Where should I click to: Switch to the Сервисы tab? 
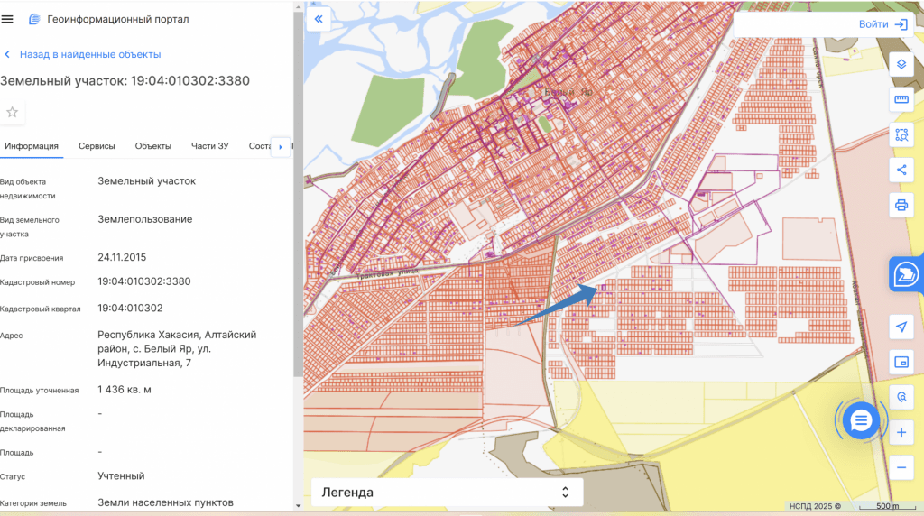(x=97, y=146)
